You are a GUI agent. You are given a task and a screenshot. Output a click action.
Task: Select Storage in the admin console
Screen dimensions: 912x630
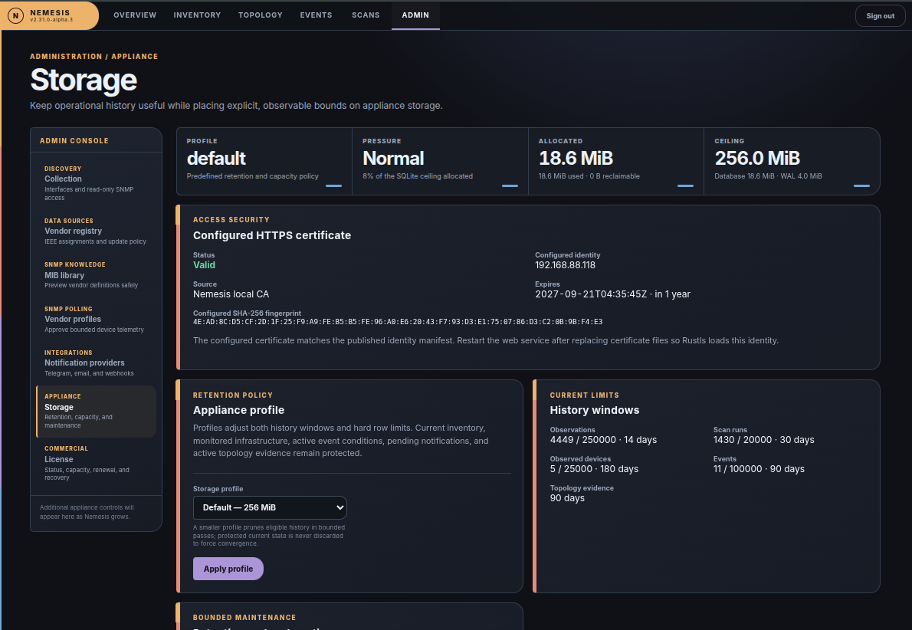(96, 411)
